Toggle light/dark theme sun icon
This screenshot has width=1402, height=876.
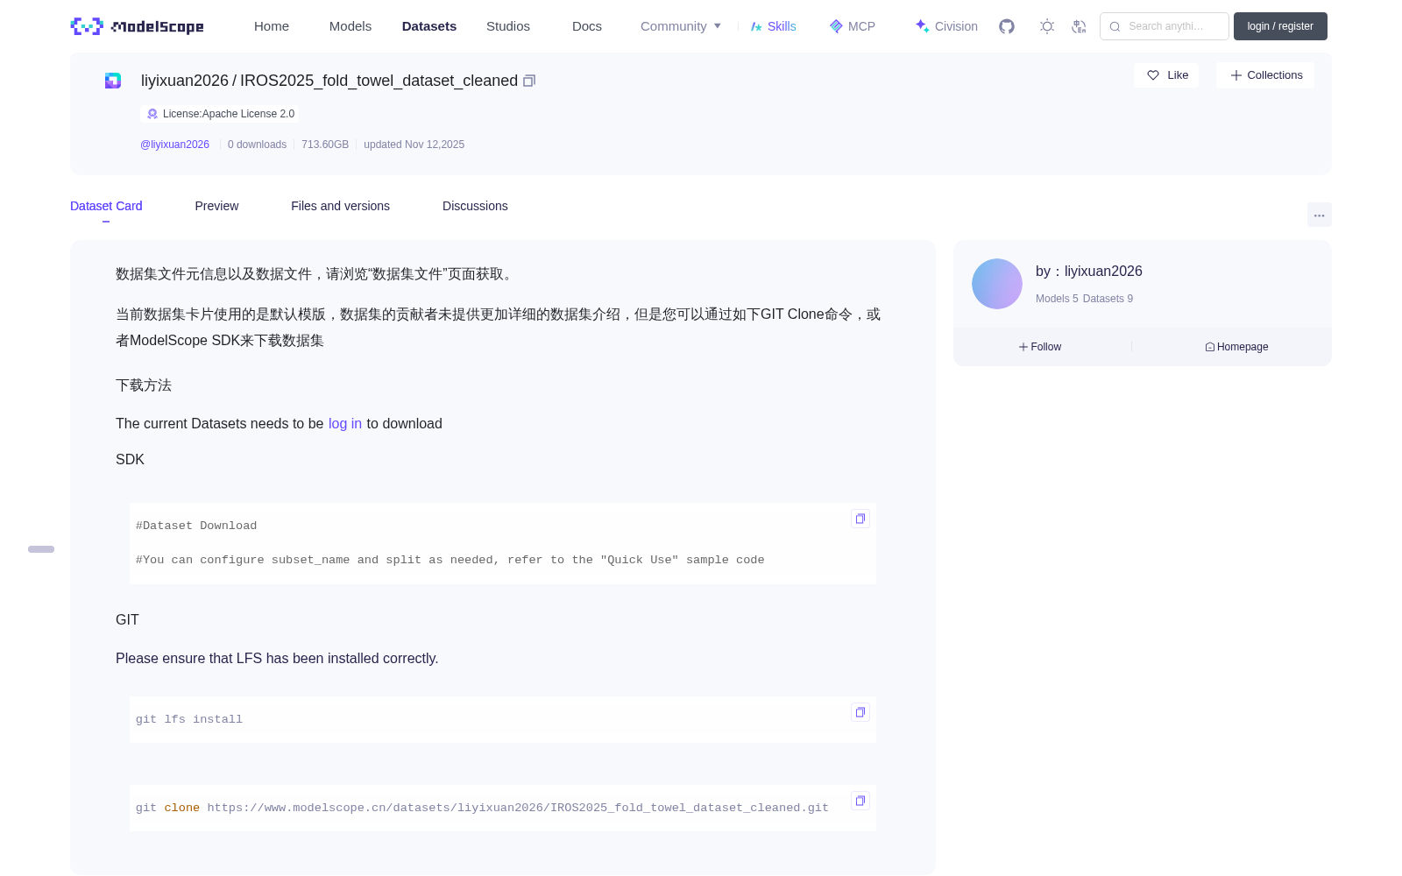coord(1047,26)
